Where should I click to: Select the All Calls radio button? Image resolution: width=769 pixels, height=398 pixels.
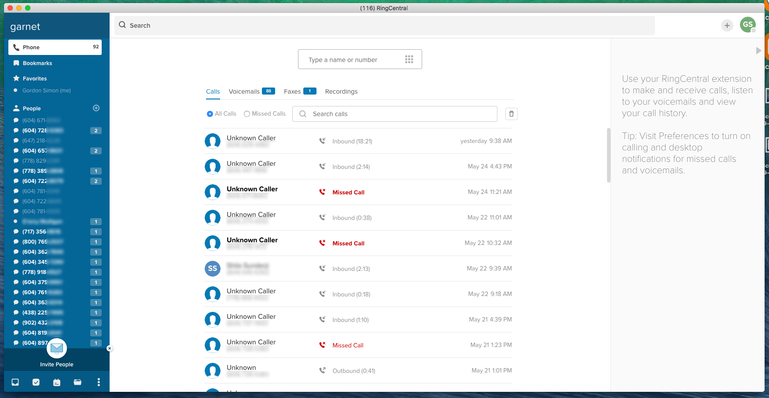(210, 114)
